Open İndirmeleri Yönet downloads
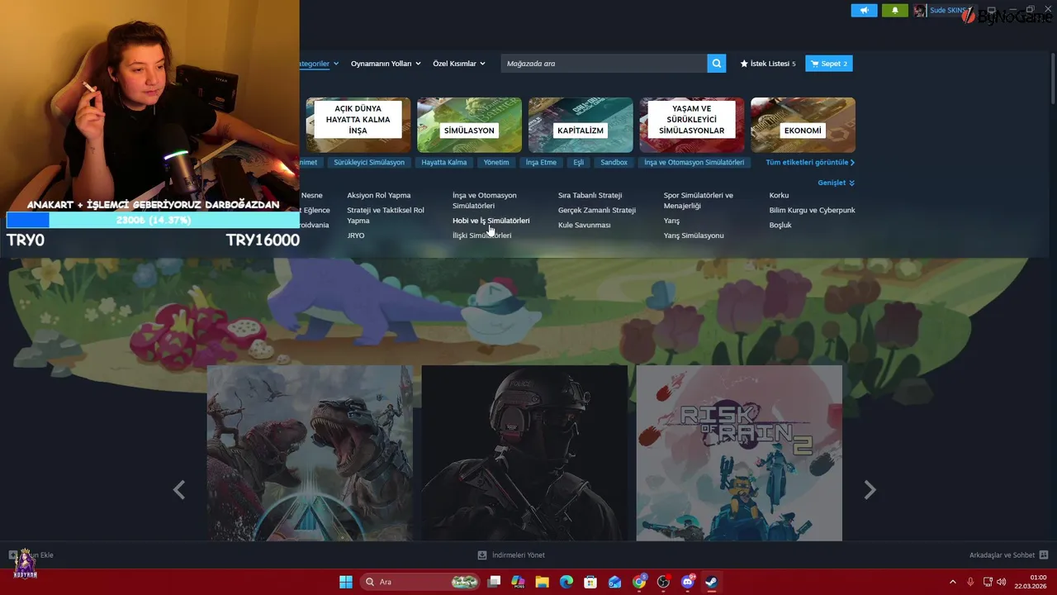The height and width of the screenshot is (595, 1057). [511, 555]
